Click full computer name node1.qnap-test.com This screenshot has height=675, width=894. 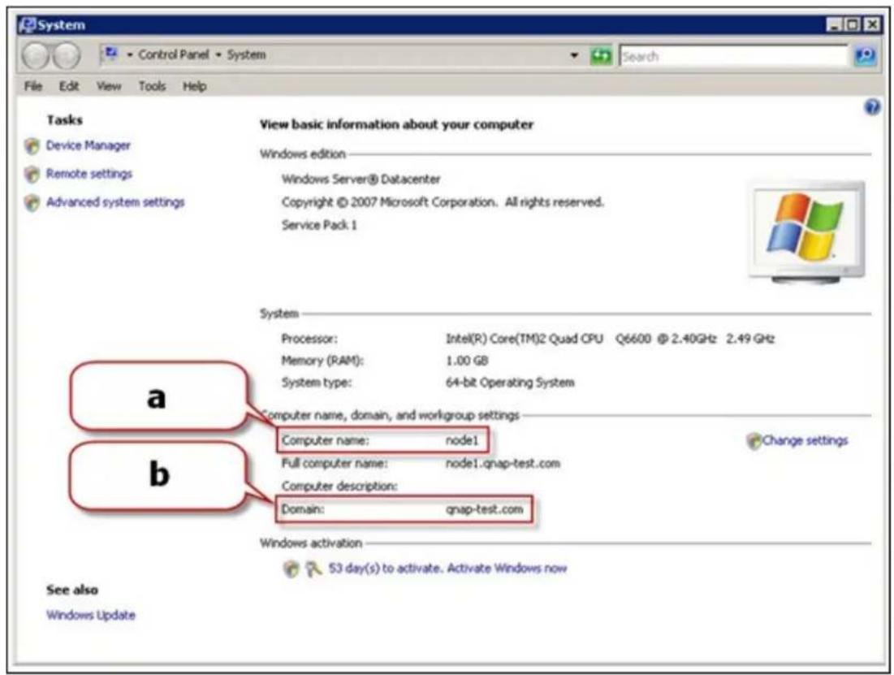(x=503, y=463)
